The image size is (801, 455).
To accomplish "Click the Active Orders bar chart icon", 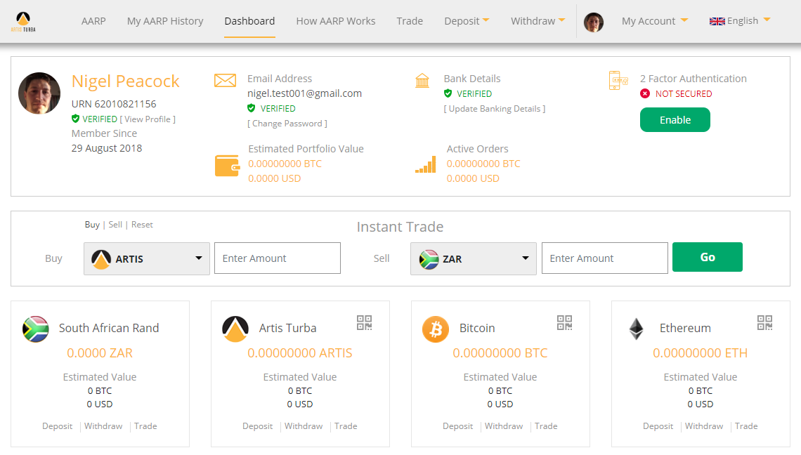I will click(x=426, y=164).
